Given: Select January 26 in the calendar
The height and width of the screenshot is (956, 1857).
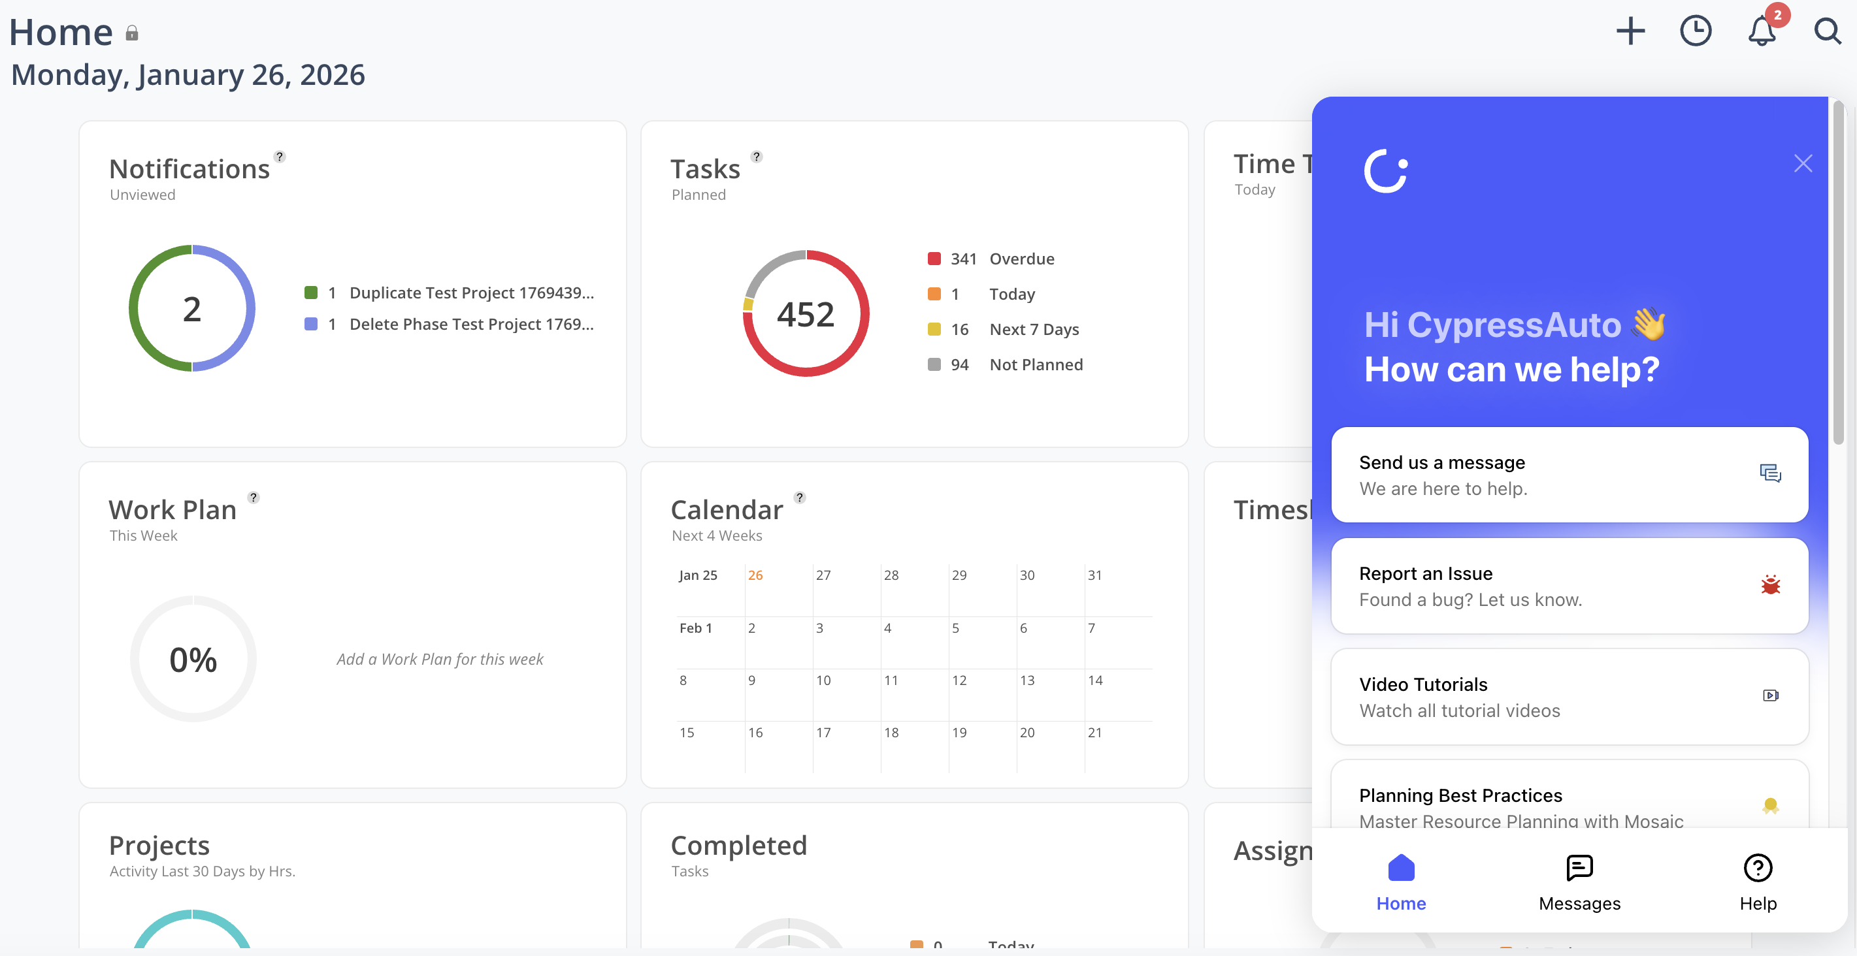Looking at the screenshot, I should tap(755, 575).
